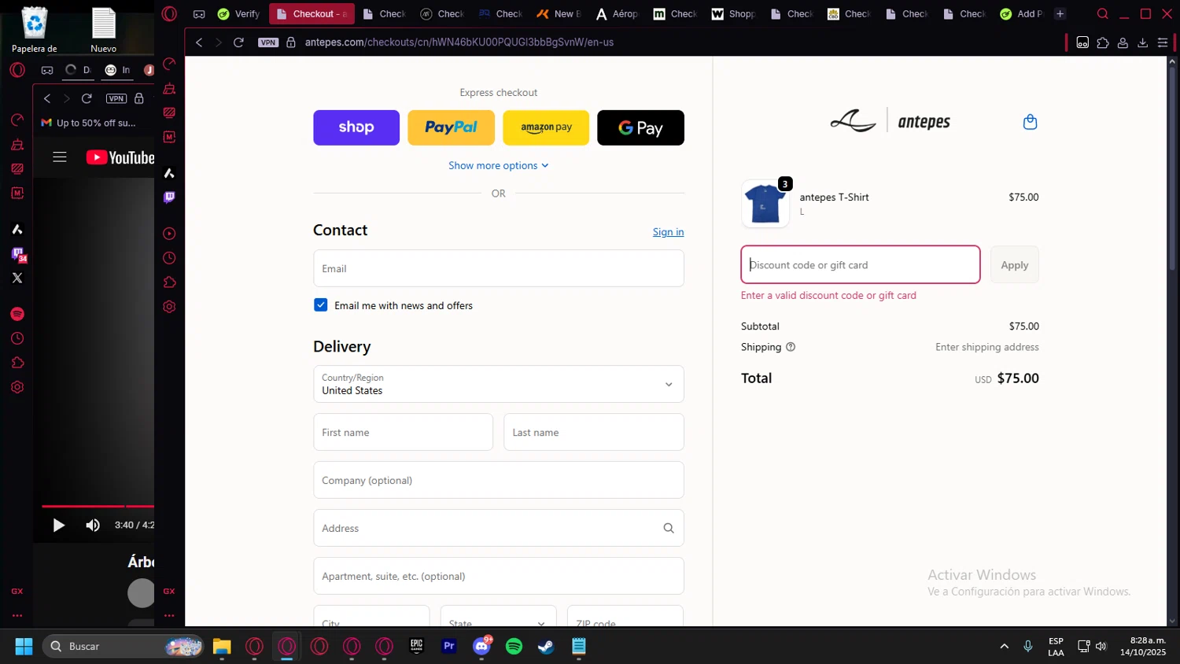Open Player panel in front window sidebar

pyautogui.click(x=169, y=234)
